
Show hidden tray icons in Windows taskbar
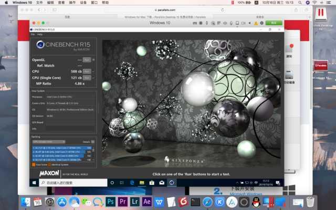coord(237,183)
